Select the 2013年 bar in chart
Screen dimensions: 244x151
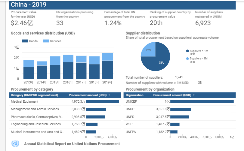tap(29, 69)
